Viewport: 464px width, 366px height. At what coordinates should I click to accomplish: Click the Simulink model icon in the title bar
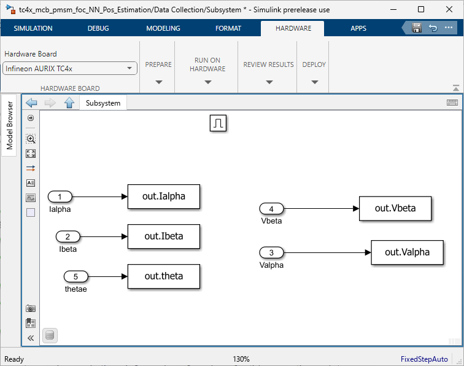[x=11, y=9]
